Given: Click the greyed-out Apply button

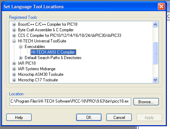Looking at the screenshot, I should click(x=149, y=118).
